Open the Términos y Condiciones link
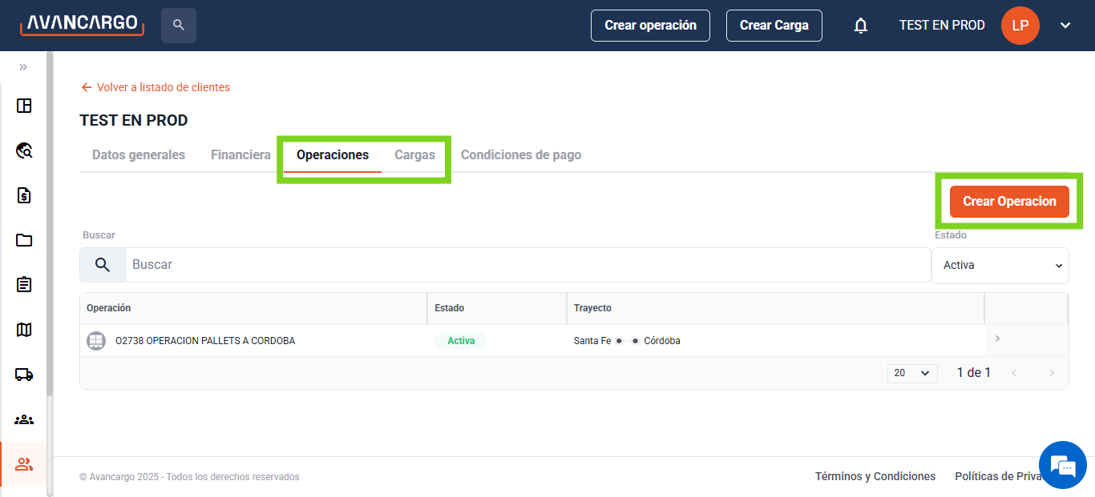1095x497 pixels. click(x=875, y=476)
